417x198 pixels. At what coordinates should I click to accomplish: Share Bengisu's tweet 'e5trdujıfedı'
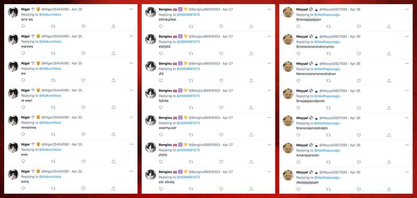point(251,26)
